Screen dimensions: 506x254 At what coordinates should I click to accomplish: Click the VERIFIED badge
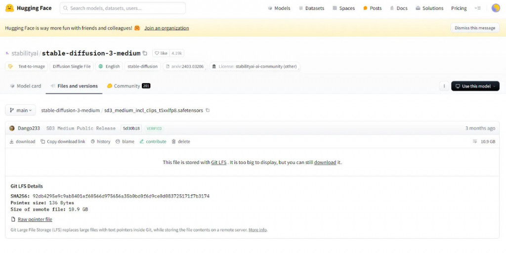pos(154,128)
